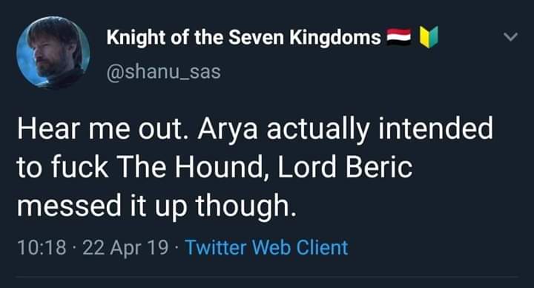Click the word "actually" in the tweet
The image size is (534, 288).
[x=318, y=129]
